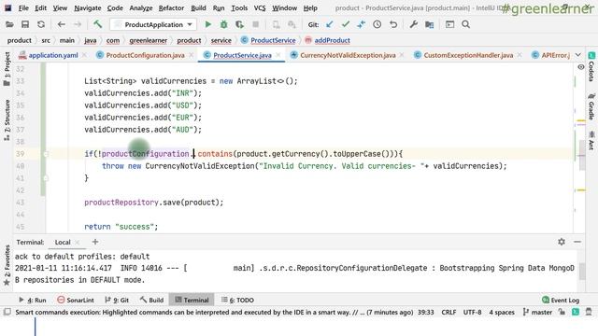
Task: Open the Run tool window button
Action: click(x=33, y=300)
